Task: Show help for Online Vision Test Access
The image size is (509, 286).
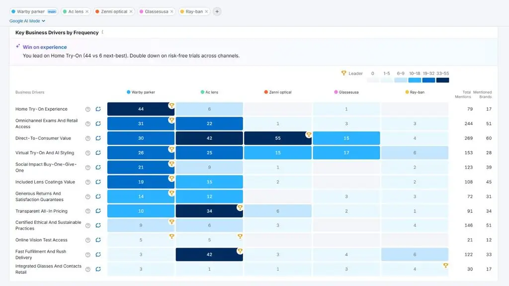Action: point(87,240)
